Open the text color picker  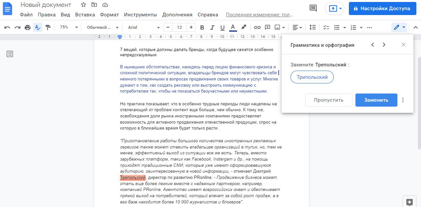click(x=233, y=27)
